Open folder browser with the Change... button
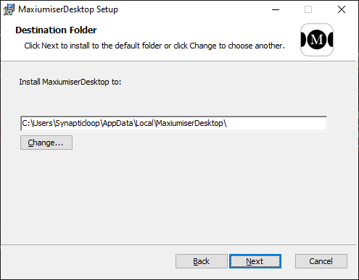Viewport: 359px width, 280px height. click(46, 143)
